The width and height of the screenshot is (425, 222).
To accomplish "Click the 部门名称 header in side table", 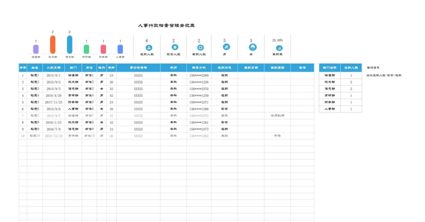I will tap(330, 68).
